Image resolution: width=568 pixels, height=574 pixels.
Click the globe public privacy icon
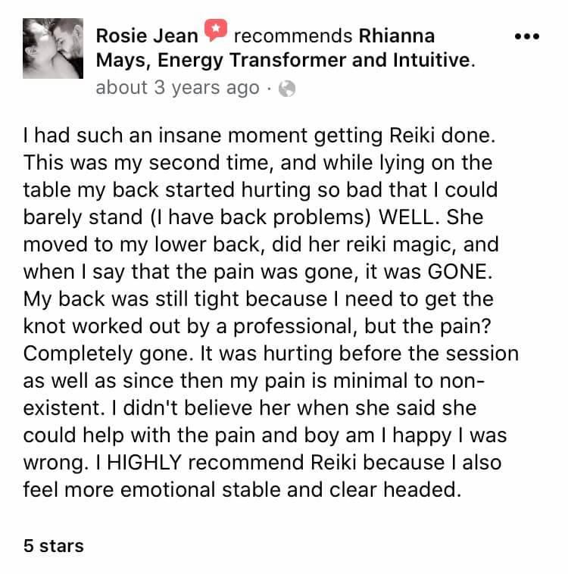[286, 89]
